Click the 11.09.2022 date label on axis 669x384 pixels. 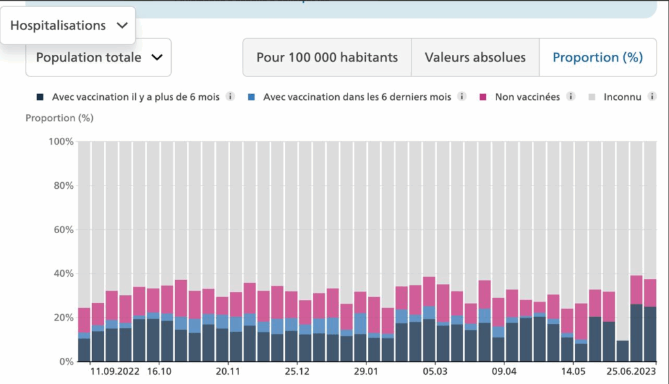(x=115, y=372)
